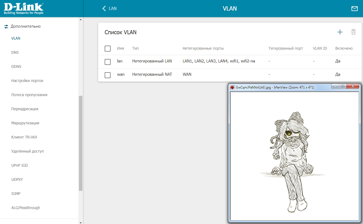Collapse the Дополнительно section

[25, 27]
